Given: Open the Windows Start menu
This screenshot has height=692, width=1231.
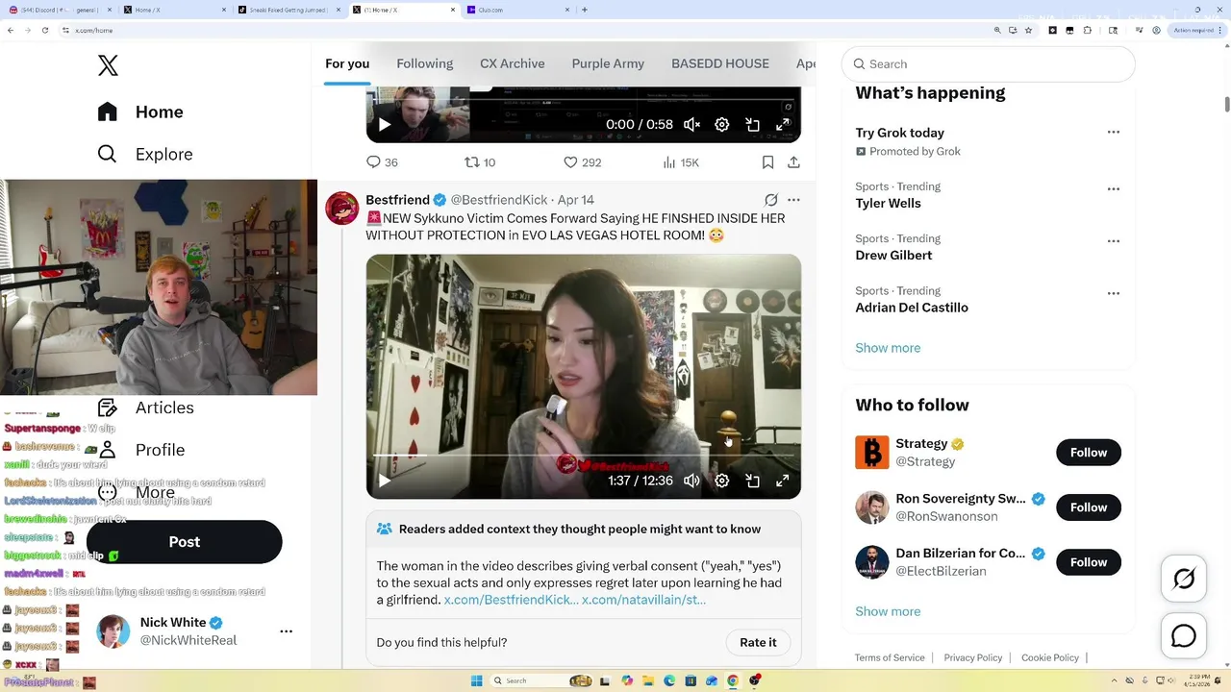Looking at the screenshot, I should coord(476,680).
